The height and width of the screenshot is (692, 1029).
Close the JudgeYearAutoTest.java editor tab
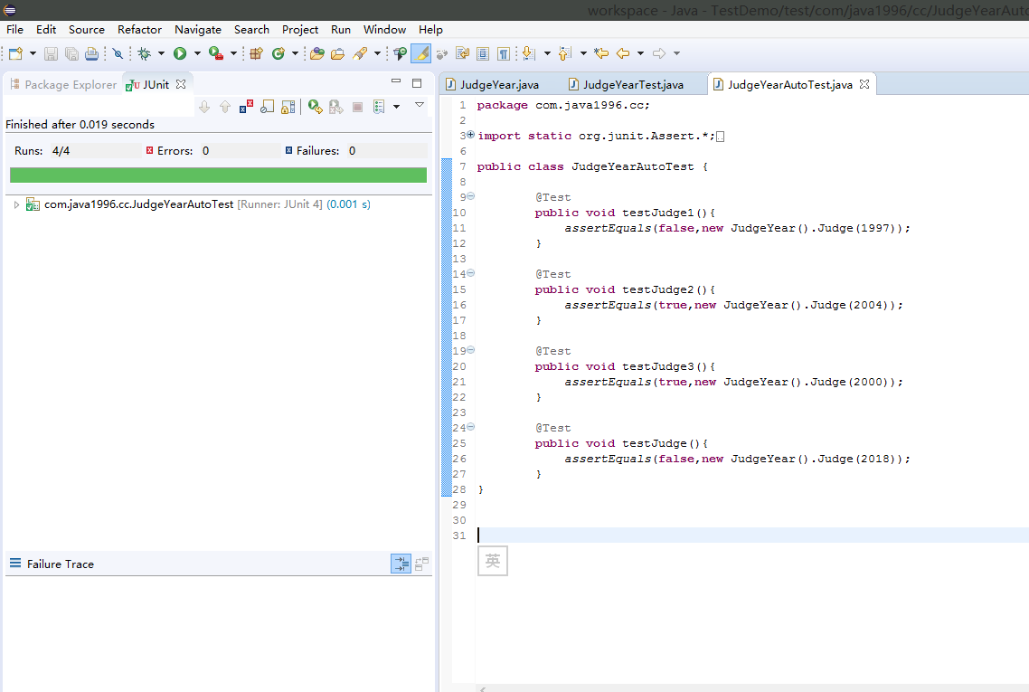click(x=864, y=84)
